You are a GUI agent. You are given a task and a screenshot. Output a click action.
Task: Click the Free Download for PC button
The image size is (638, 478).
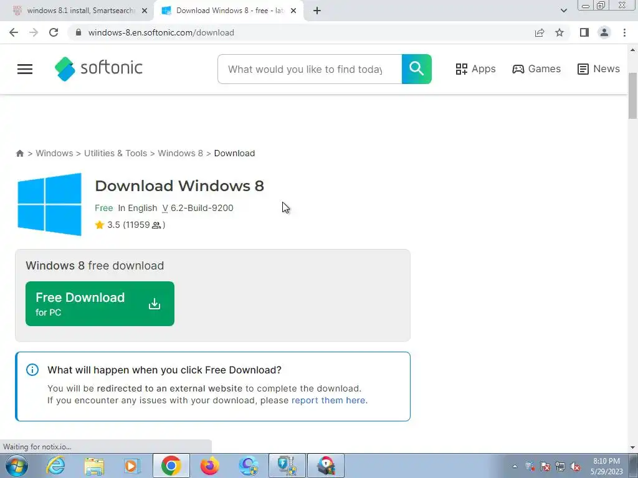tap(100, 304)
